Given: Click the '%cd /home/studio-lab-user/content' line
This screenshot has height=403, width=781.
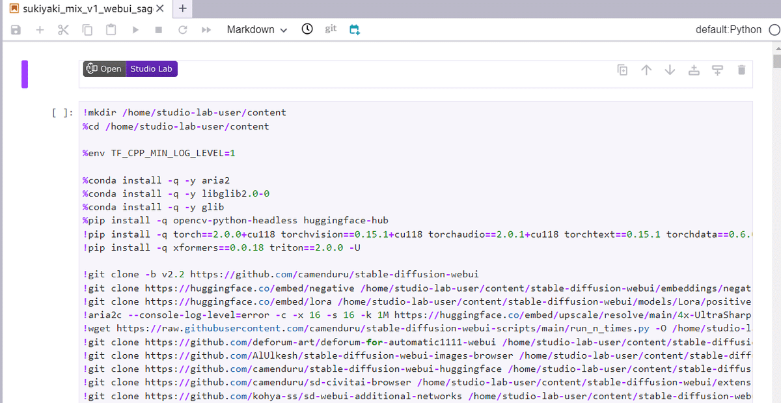Looking at the screenshot, I should (176, 126).
